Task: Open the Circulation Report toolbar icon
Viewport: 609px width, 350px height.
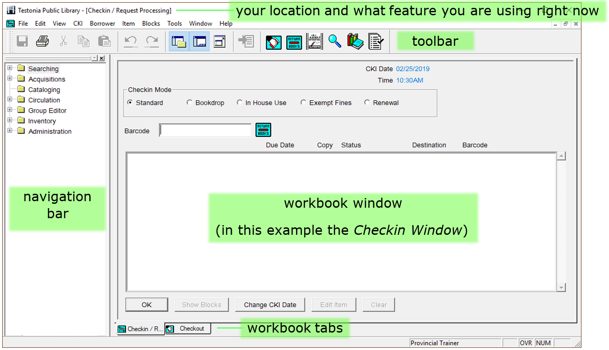Action: (x=314, y=42)
